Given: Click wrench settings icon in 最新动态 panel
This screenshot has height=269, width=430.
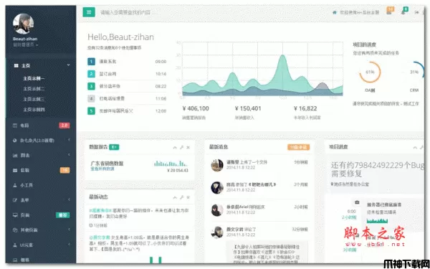Looking at the screenshot, I should [x=181, y=197].
